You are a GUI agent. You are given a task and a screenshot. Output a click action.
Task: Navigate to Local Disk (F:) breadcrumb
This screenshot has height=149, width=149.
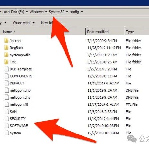[13, 12]
